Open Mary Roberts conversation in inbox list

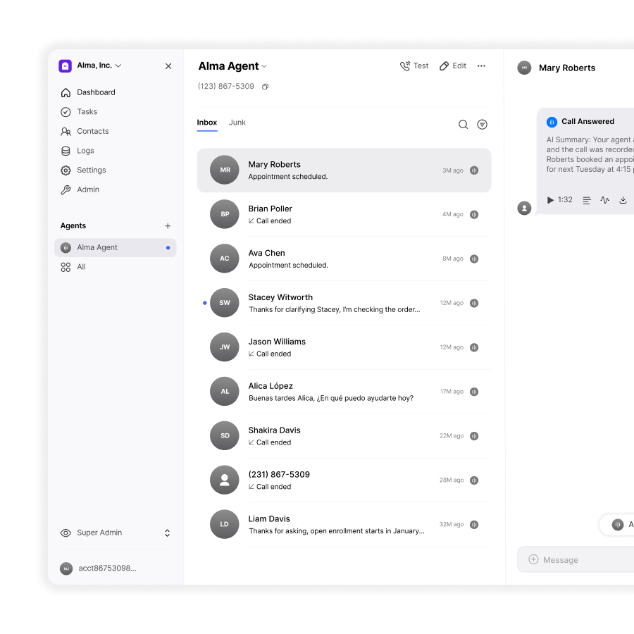pyautogui.click(x=344, y=170)
